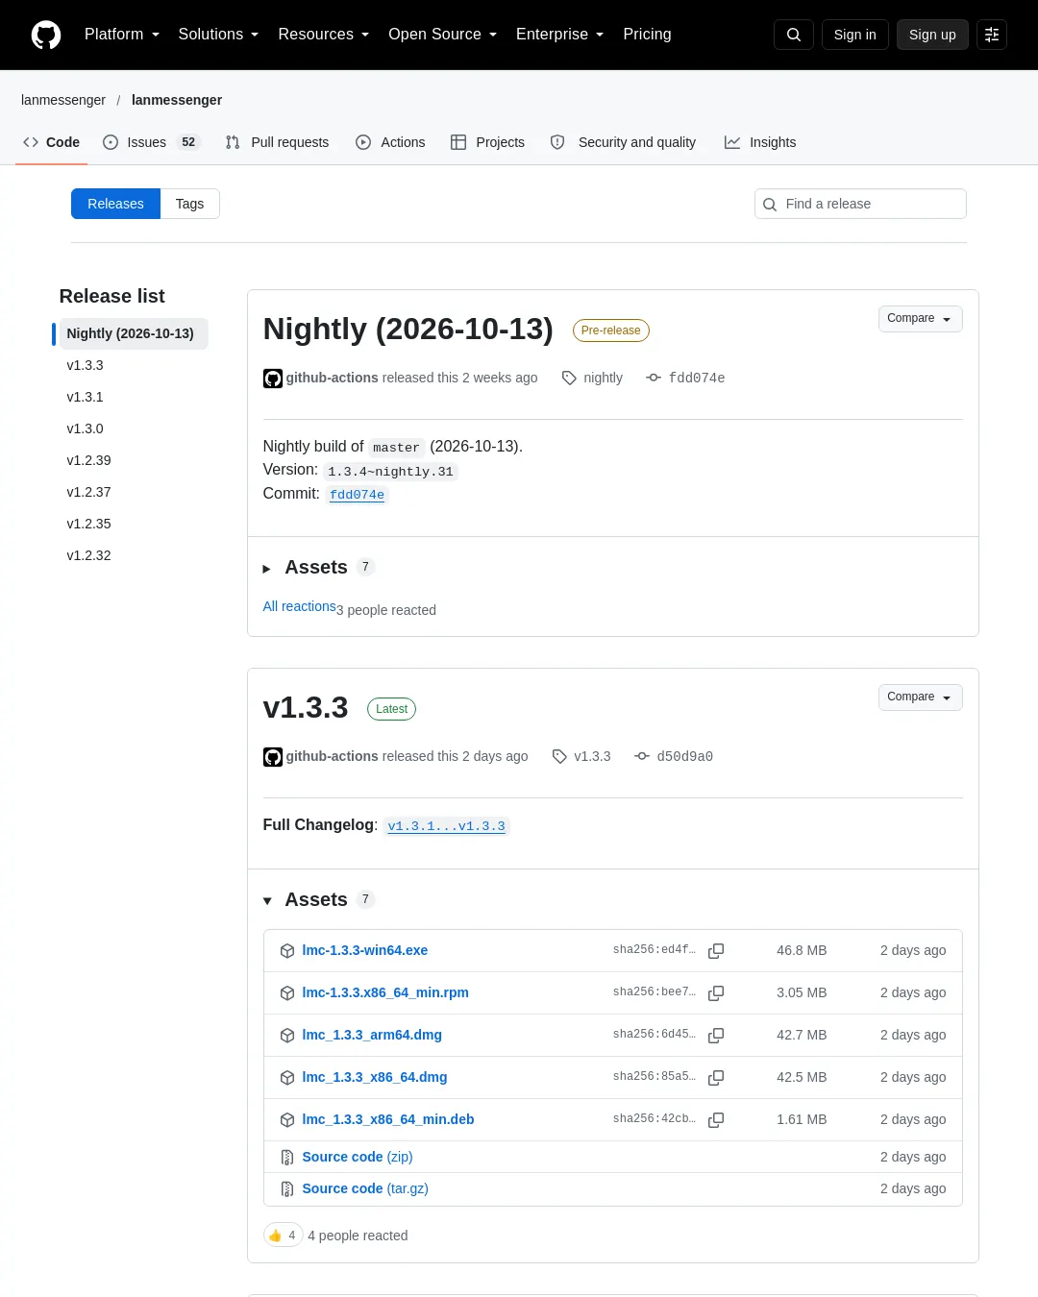1038x1297 pixels.
Task: Select the Releases view
Action: point(115,204)
